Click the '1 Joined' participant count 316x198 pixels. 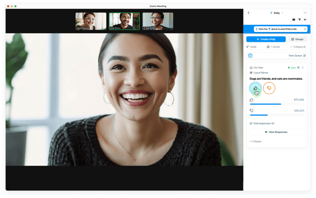coord(273,47)
